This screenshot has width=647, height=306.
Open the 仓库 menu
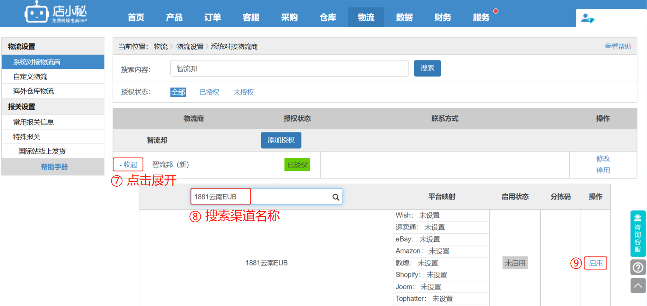click(x=328, y=17)
